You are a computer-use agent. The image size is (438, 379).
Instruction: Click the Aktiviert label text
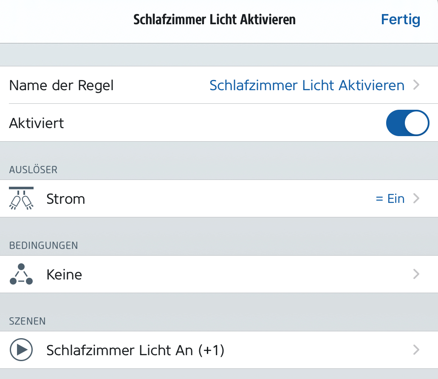click(37, 123)
